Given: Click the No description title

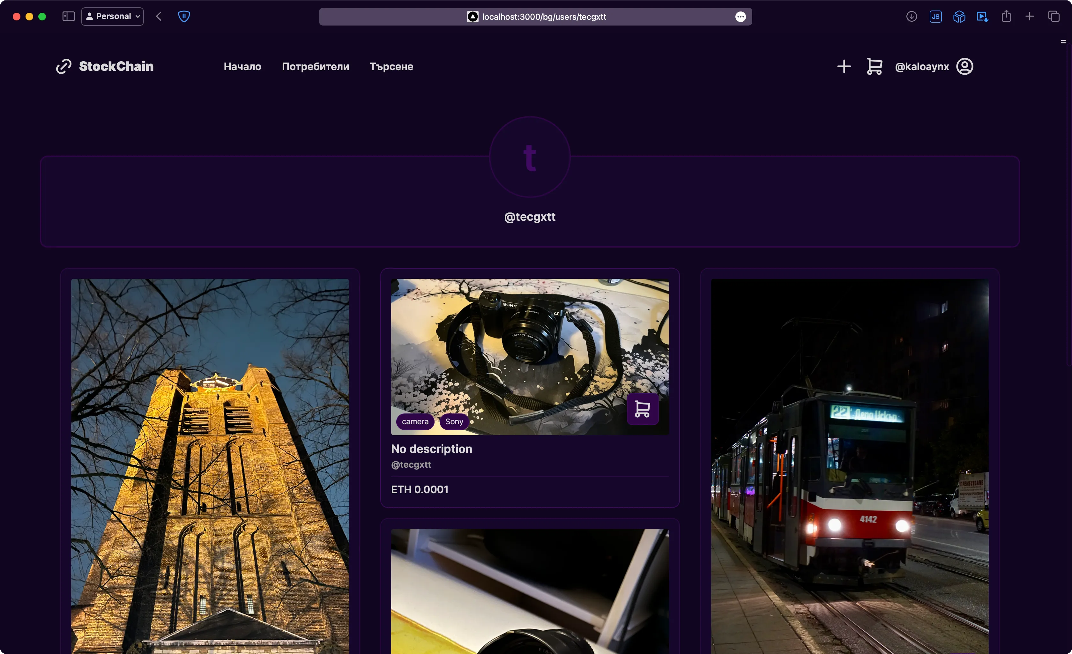Looking at the screenshot, I should pyautogui.click(x=432, y=449).
